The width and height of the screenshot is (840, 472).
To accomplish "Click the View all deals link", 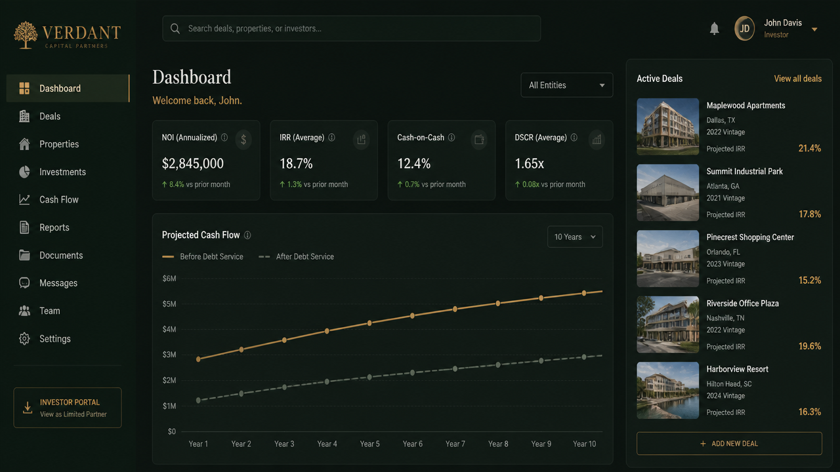I will coord(797,79).
